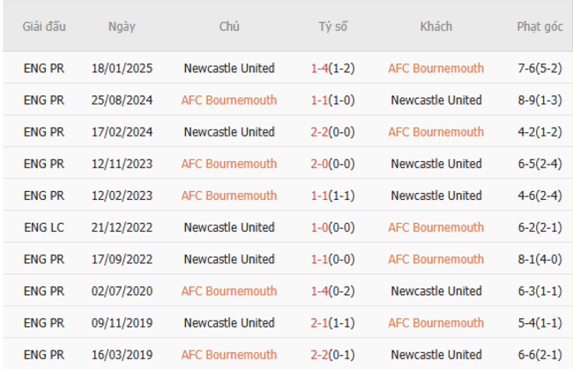The image size is (573, 369).
Task: Click the ENG LC league label
Action: [43, 227]
